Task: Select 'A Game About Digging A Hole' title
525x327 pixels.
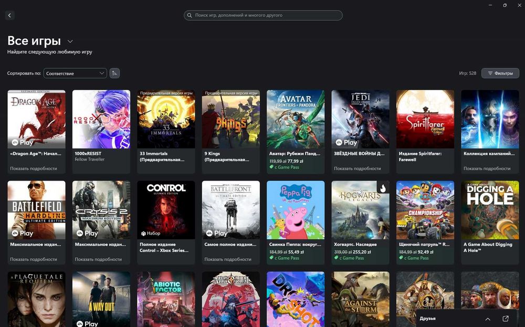Action: coord(488,247)
